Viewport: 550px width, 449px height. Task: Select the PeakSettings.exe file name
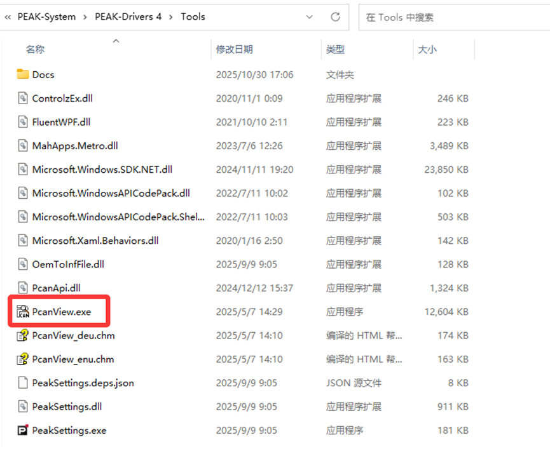coord(69,431)
